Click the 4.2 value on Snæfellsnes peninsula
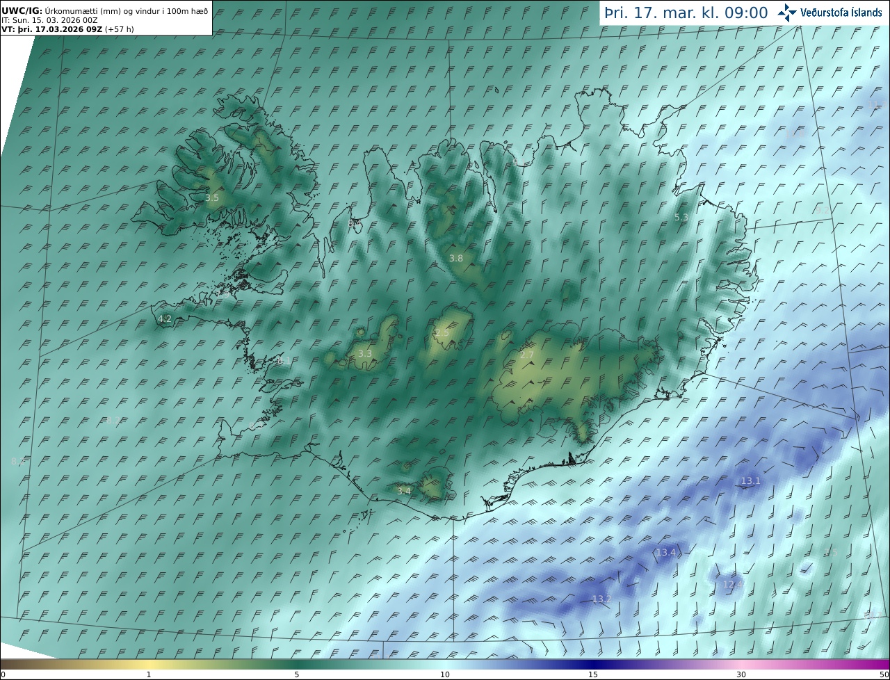The height and width of the screenshot is (680, 890). pyautogui.click(x=165, y=319)
